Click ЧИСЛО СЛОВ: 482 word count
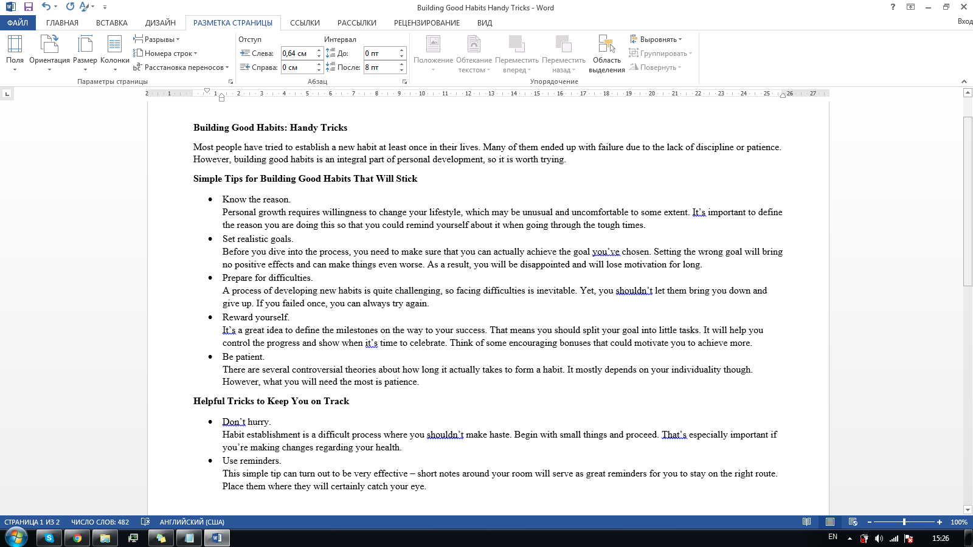The width and height of the screenshot is (973, 547). click(100, 522)
